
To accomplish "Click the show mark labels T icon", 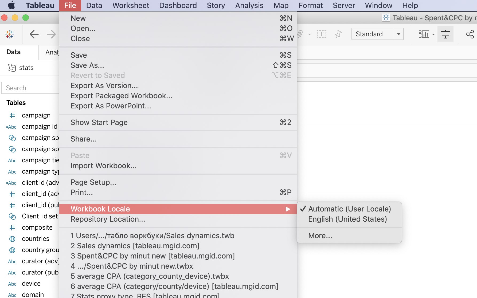I will [321, 34].
